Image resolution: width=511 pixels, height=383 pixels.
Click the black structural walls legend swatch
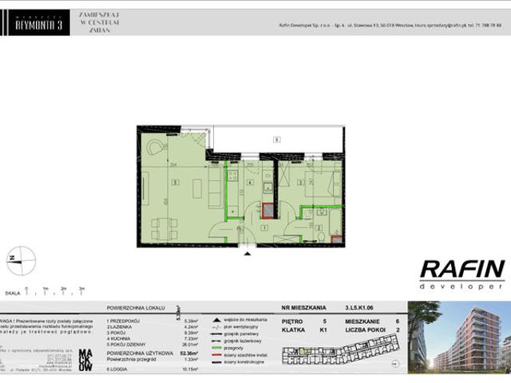pos(216,362)
